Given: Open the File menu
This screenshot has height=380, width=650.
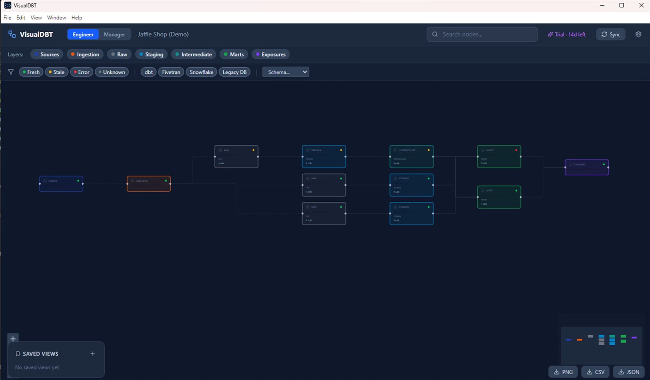Looking at the screenshot, I should (x=7, y=17).
